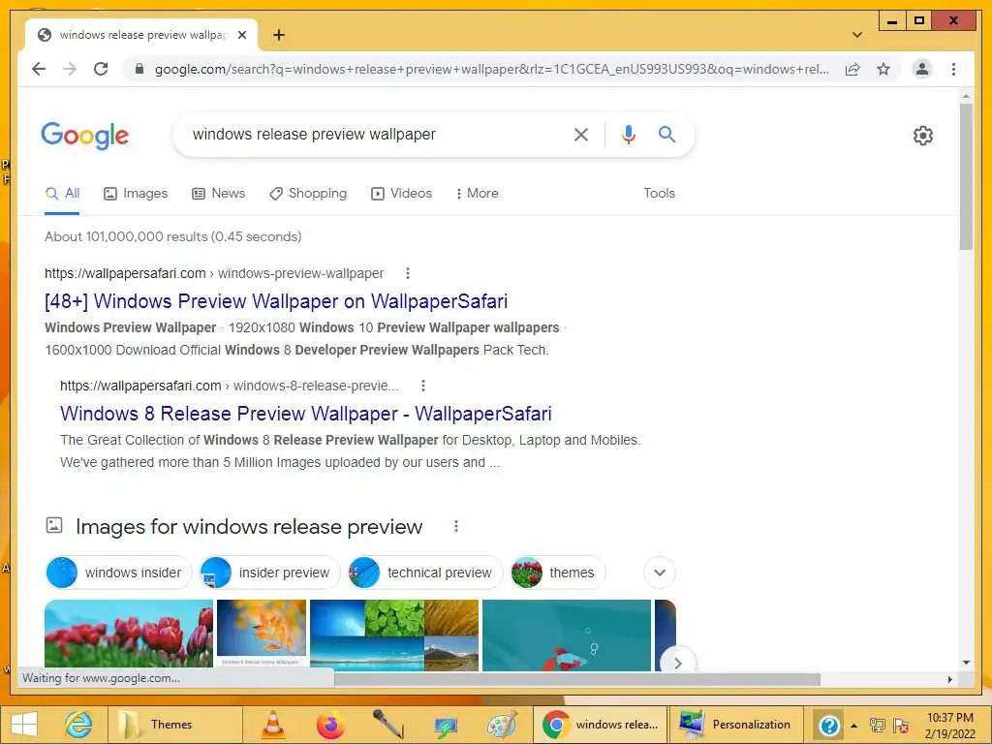Go to the Google logo home
This screenshot has width=992, height=744.
coord(85,136)
